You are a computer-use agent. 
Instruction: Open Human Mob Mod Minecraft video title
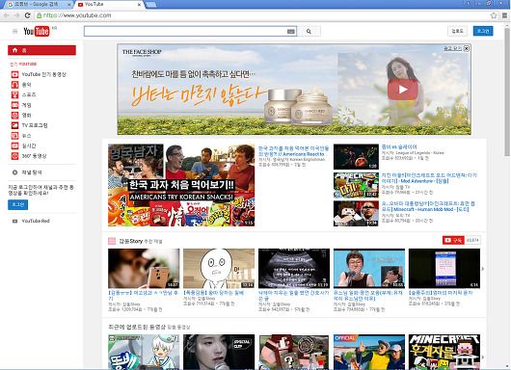point(428,206)
